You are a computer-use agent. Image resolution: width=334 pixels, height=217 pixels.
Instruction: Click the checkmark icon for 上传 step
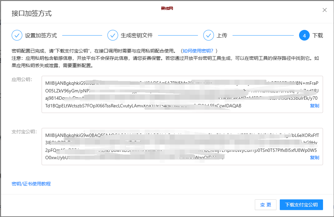tap(209, 35)
